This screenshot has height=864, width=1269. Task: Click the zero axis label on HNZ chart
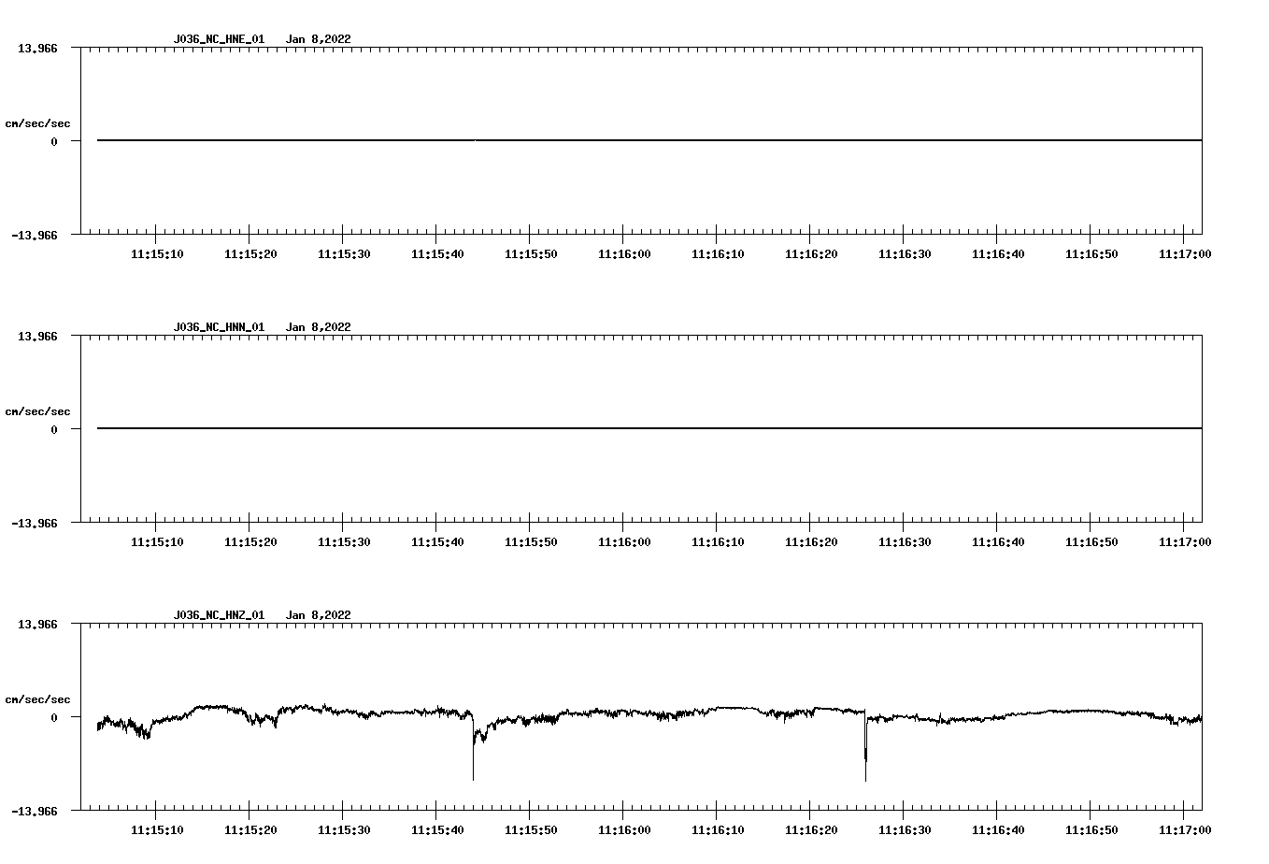54,717
